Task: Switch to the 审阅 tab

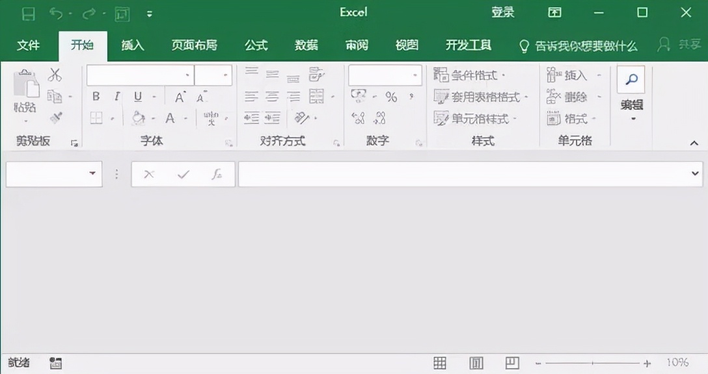Action: (357, 45)
